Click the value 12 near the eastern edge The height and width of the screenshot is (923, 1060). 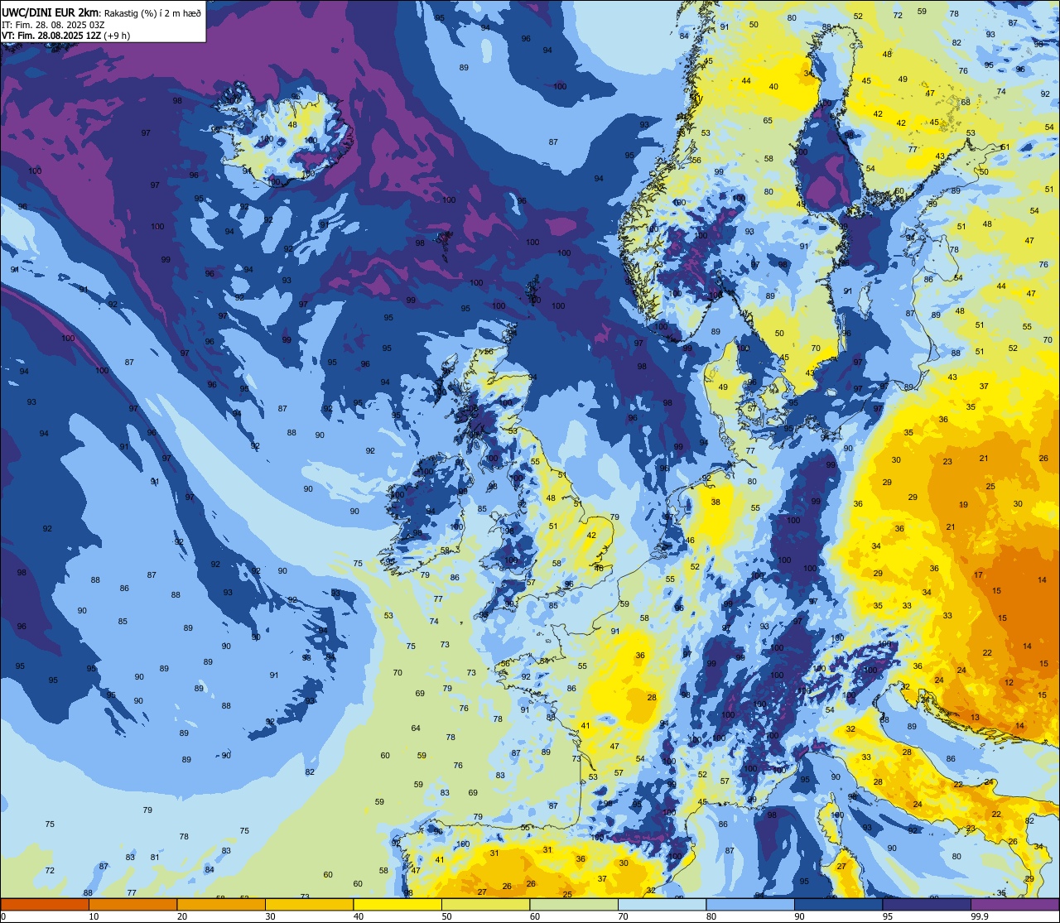pos(1009,683)
